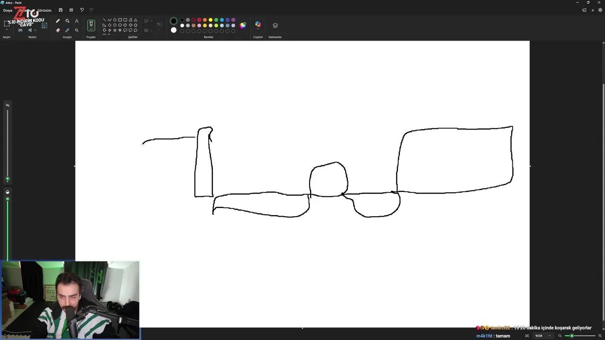
Task: Select the Color picker eyedropper tool
Action: (x=67, y=30)
